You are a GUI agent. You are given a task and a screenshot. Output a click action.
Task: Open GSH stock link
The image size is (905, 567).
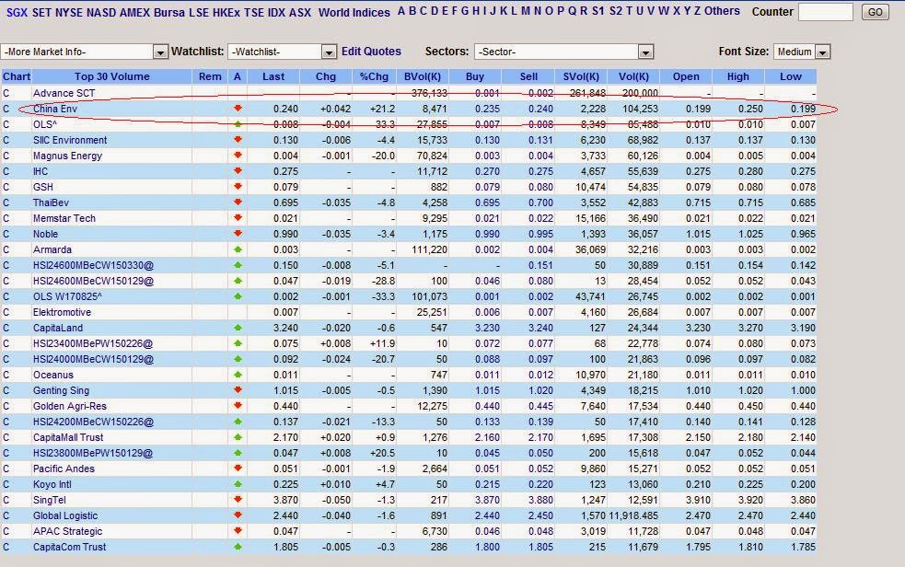point(42,187)
